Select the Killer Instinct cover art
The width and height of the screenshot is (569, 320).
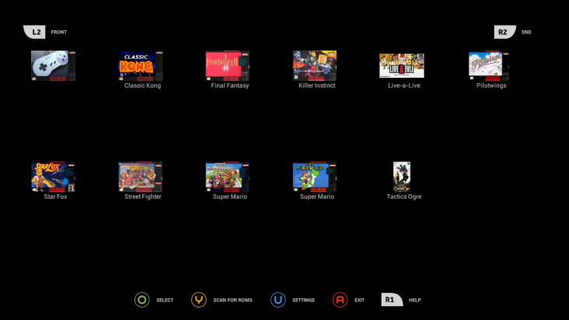315,65
